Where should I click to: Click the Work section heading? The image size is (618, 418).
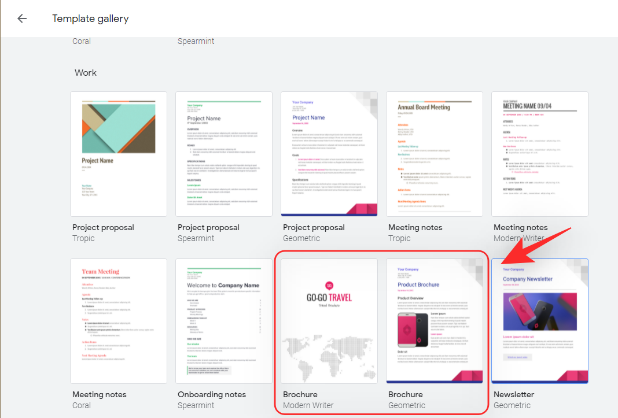coord(86,73)
